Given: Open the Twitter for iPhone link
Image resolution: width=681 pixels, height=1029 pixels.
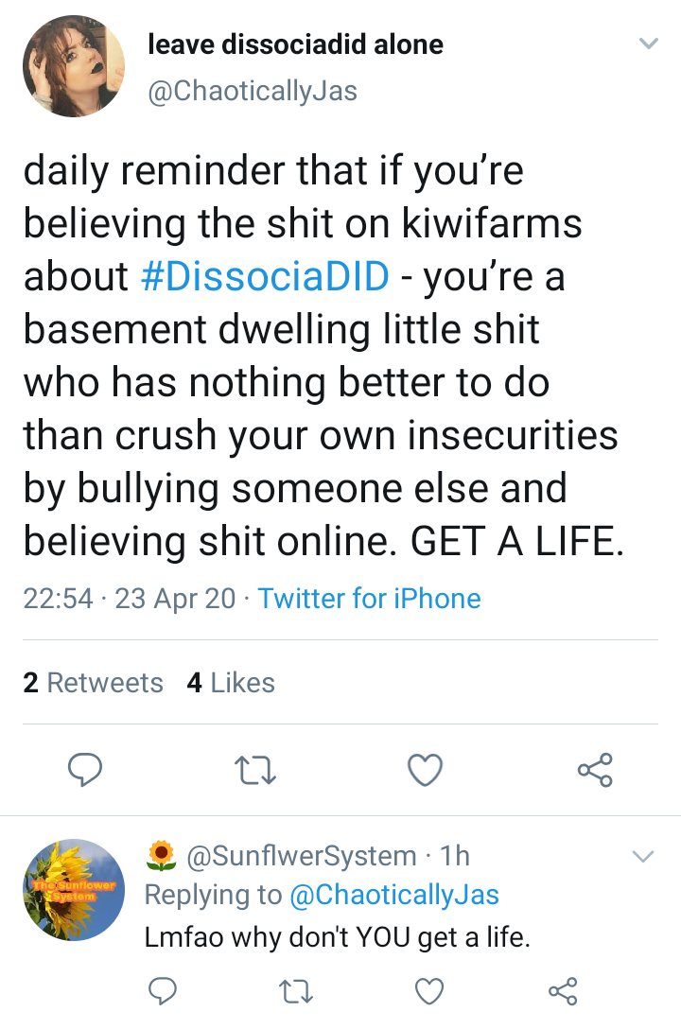Looking at the screenshot, I should (369, 599).
